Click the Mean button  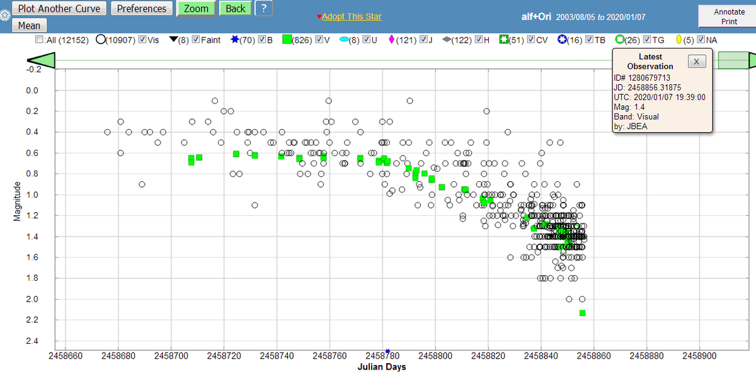click(x=29, y=26)
